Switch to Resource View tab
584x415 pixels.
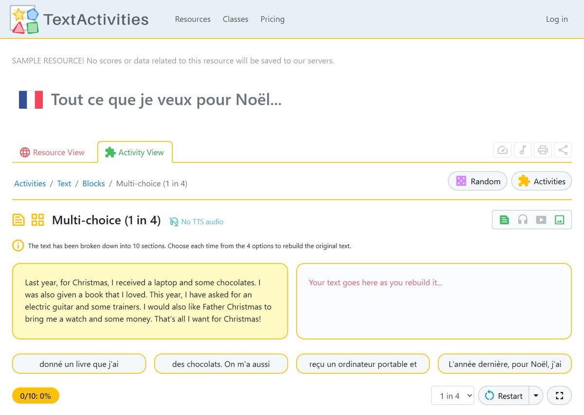pyautogui.click(x=52, y=152)
